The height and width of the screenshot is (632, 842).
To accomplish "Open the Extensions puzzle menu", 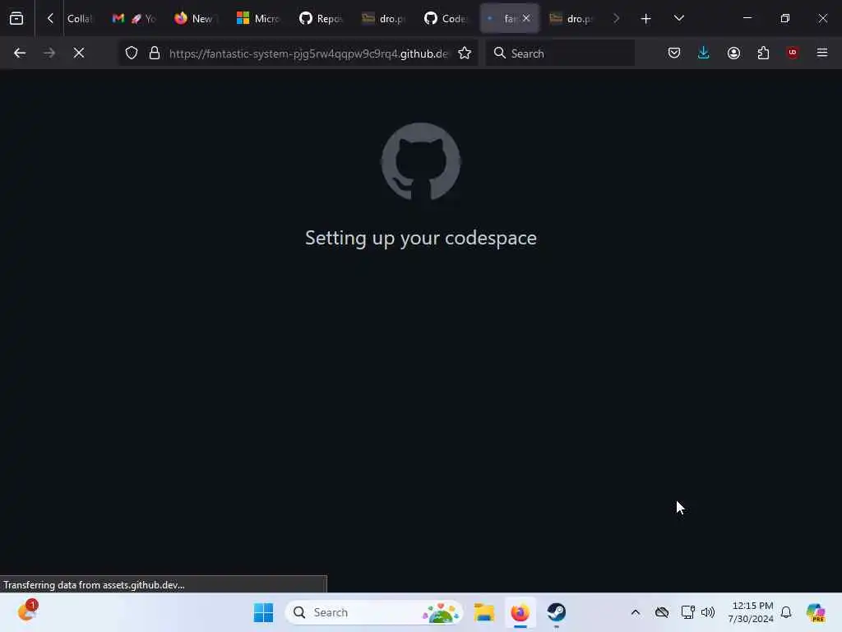I will (x=763, y=53).
